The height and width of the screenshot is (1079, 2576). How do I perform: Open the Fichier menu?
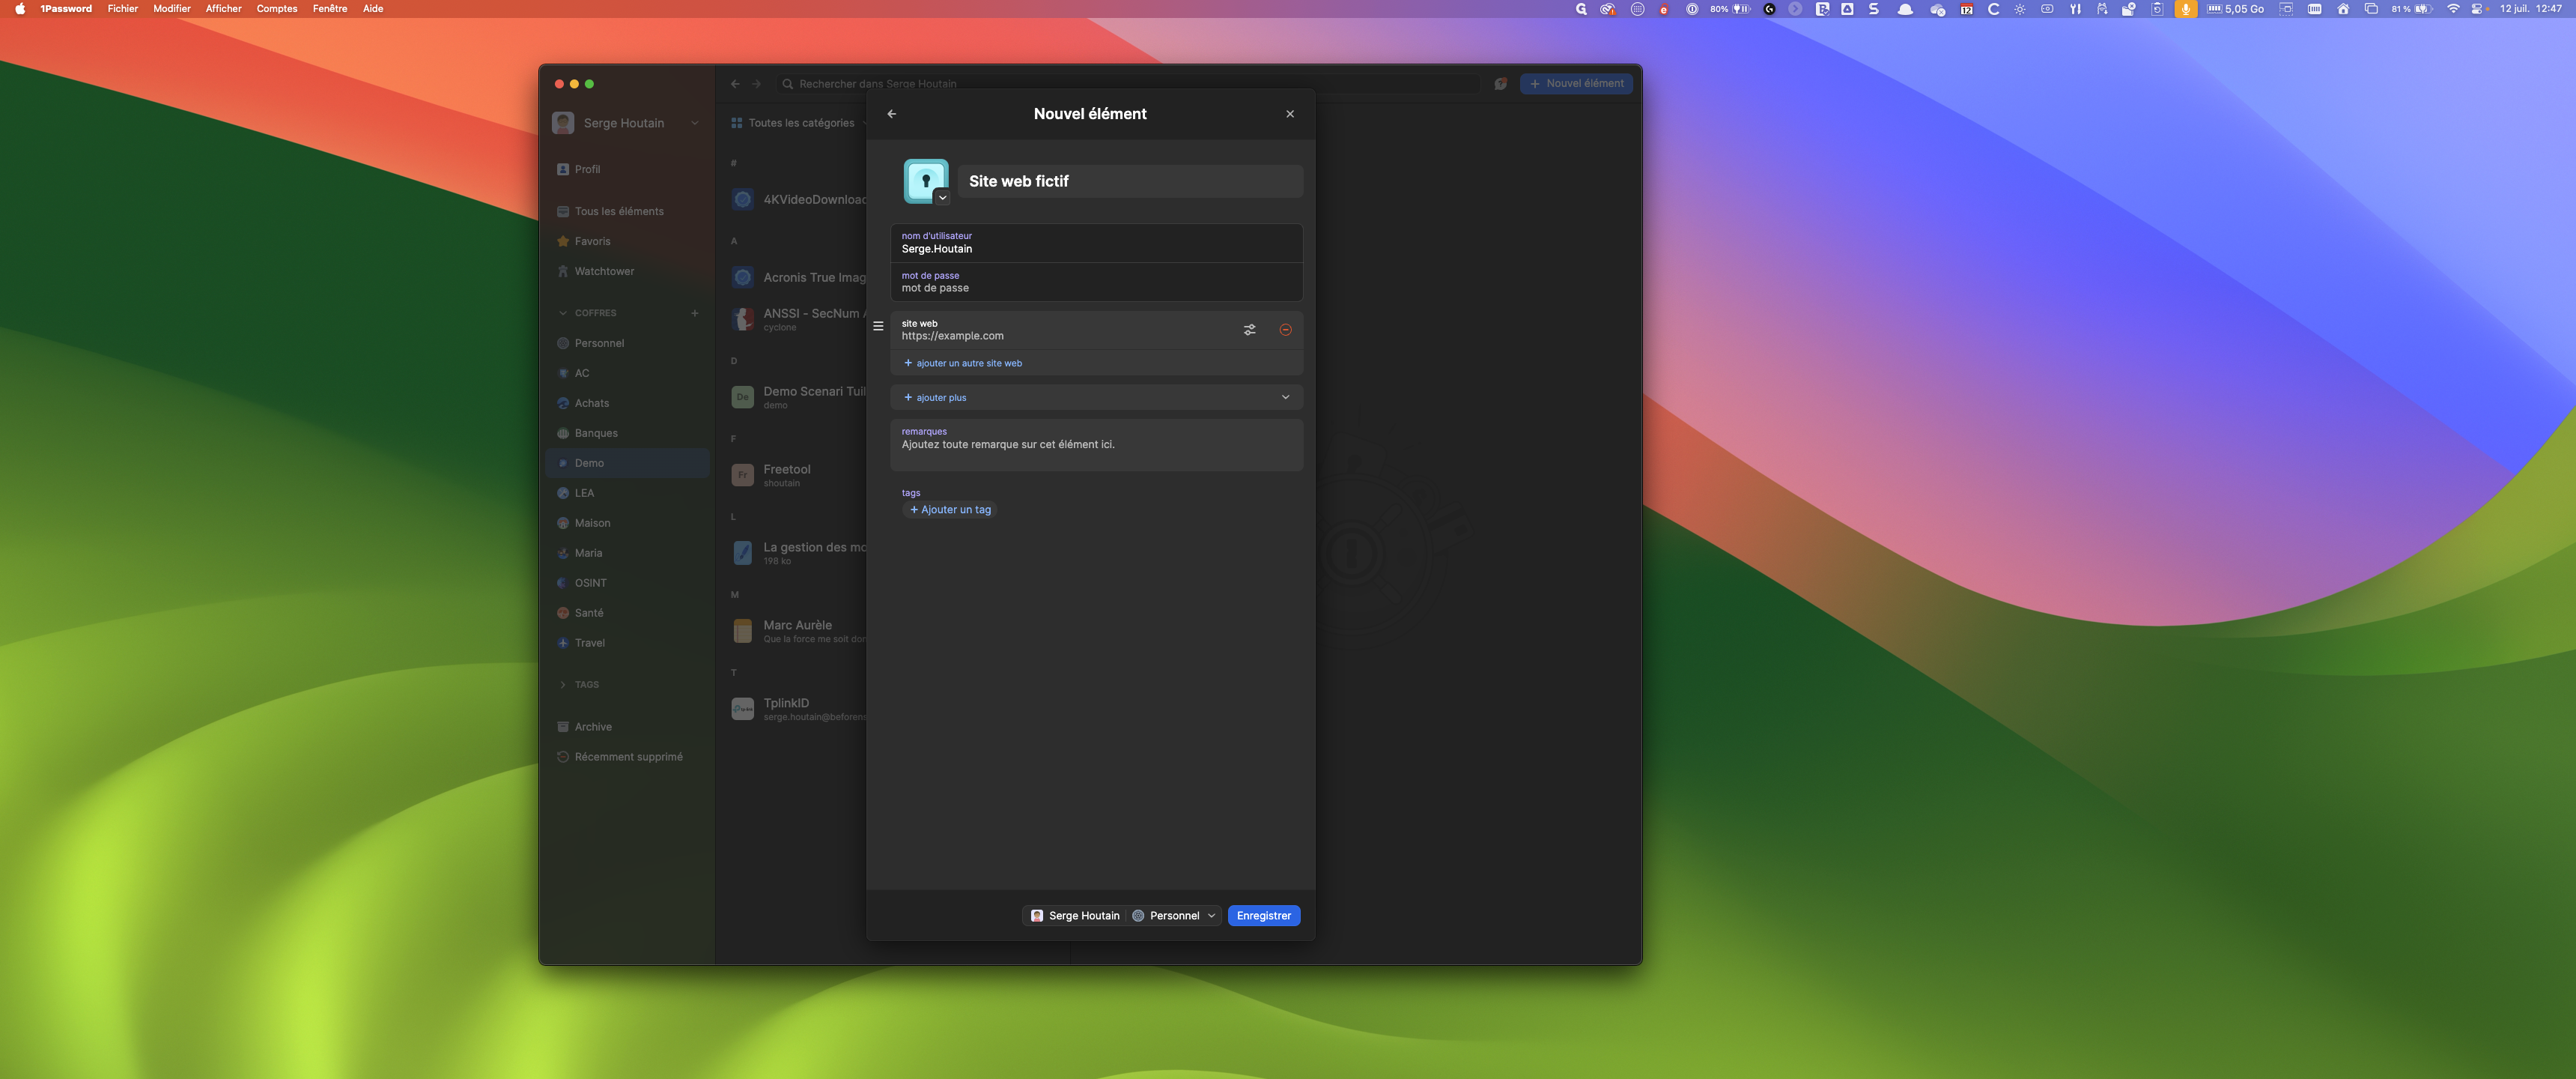click(x=123, y=9)
